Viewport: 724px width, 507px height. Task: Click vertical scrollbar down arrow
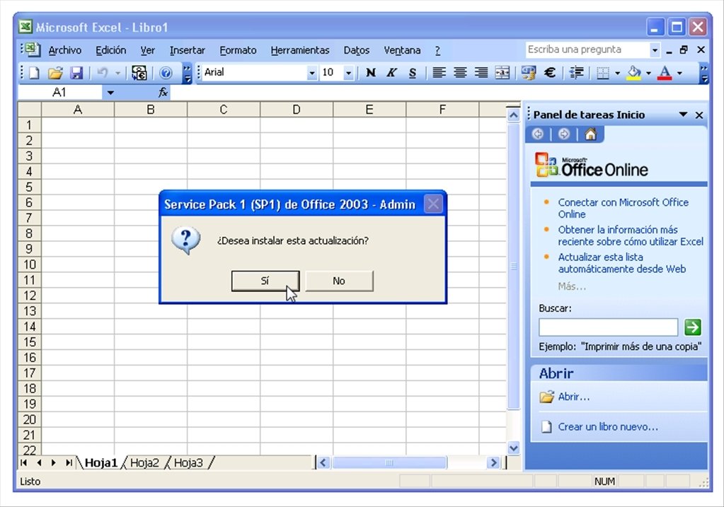tap(513, 448)
